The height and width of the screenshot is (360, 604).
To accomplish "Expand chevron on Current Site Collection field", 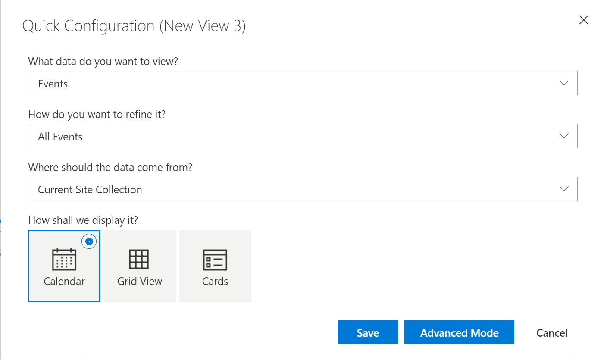I will click(564, 189).
